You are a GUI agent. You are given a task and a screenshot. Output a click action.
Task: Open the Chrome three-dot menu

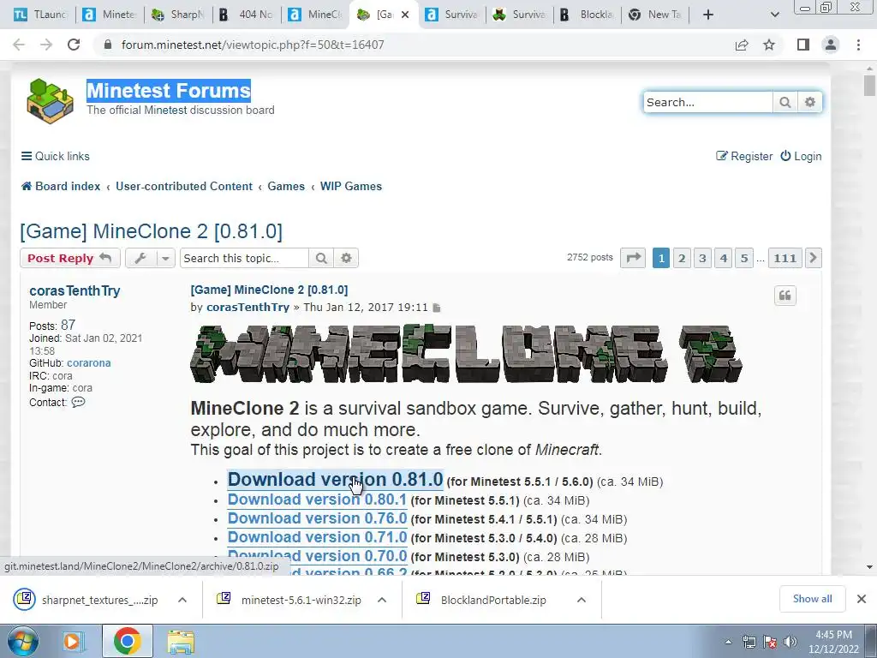coord(858,45)
